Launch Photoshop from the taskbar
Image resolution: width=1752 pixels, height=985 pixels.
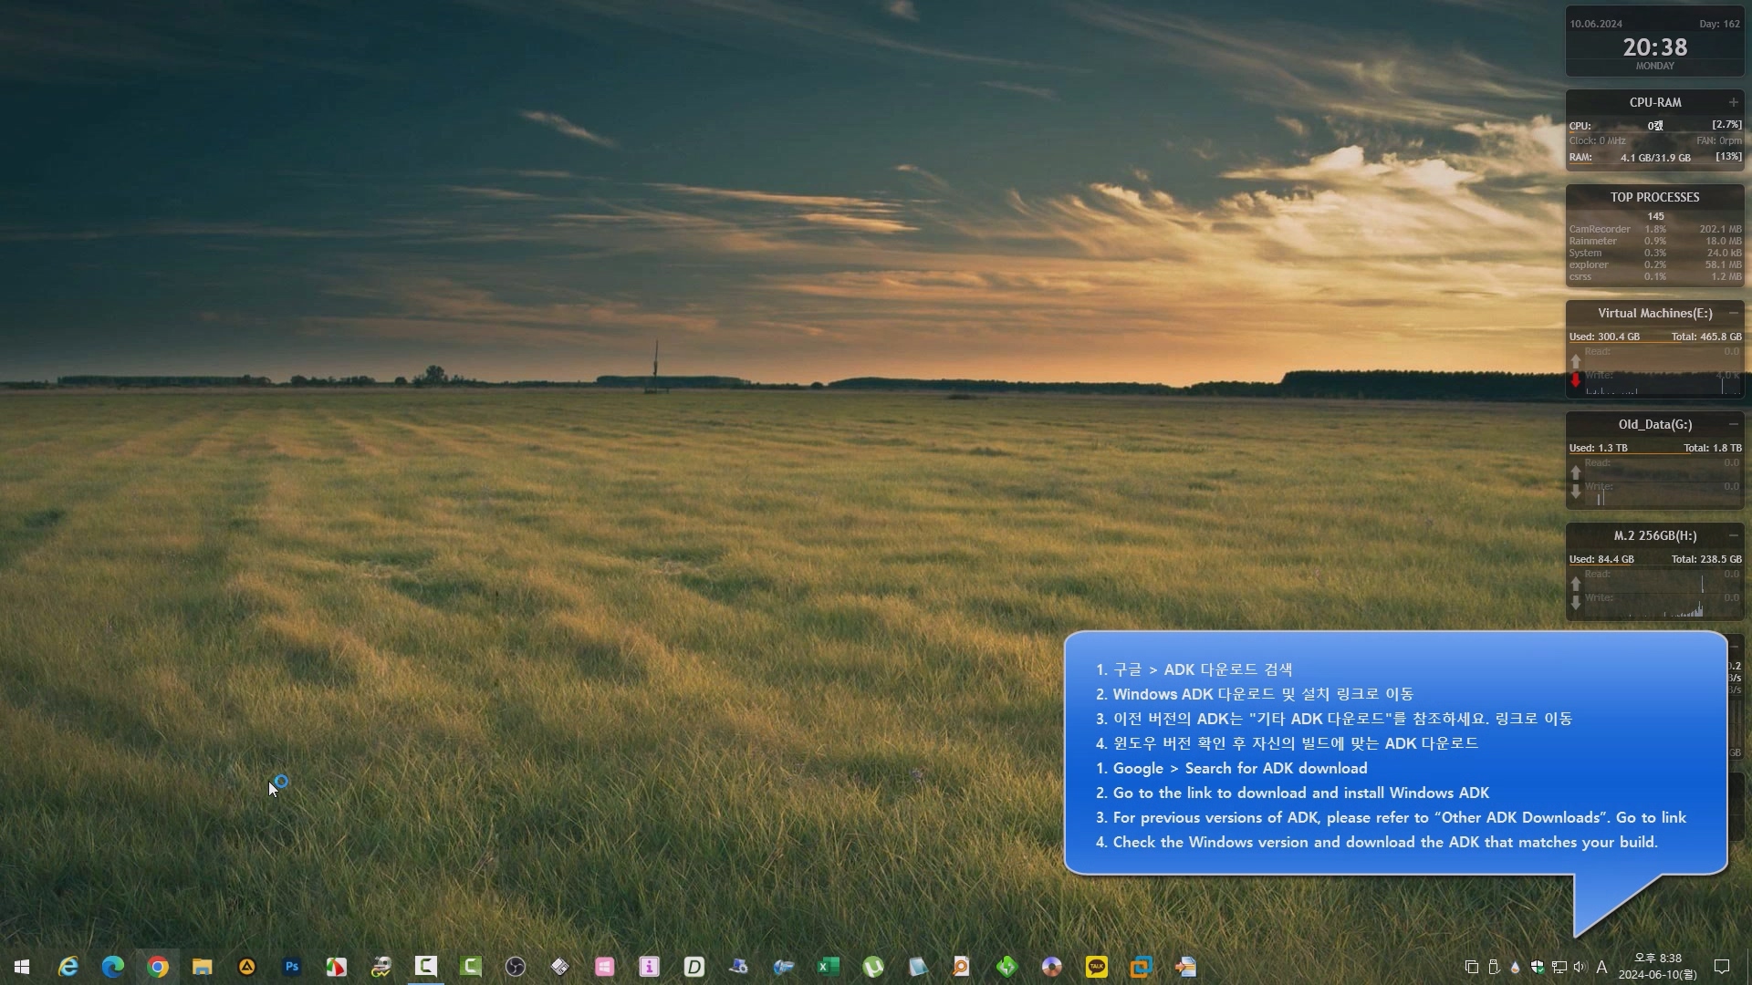point(292,967)
